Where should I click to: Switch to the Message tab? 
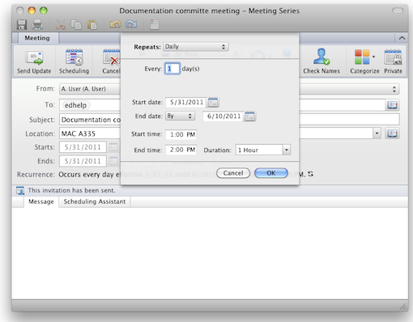tap(41, 201)
